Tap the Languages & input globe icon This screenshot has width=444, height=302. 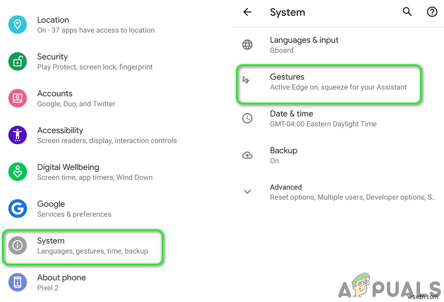247,45
